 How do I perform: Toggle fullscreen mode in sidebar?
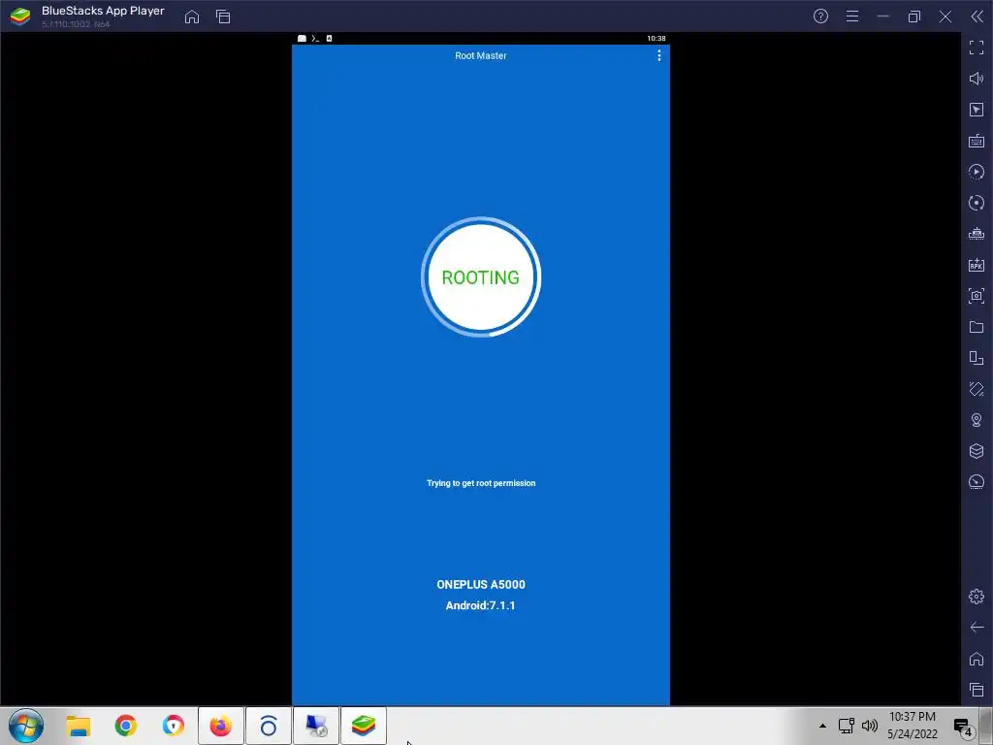pos(977,48)
